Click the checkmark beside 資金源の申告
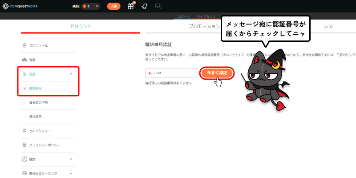The width and height of the screenshot is (356, 178). tap(24, 103)
